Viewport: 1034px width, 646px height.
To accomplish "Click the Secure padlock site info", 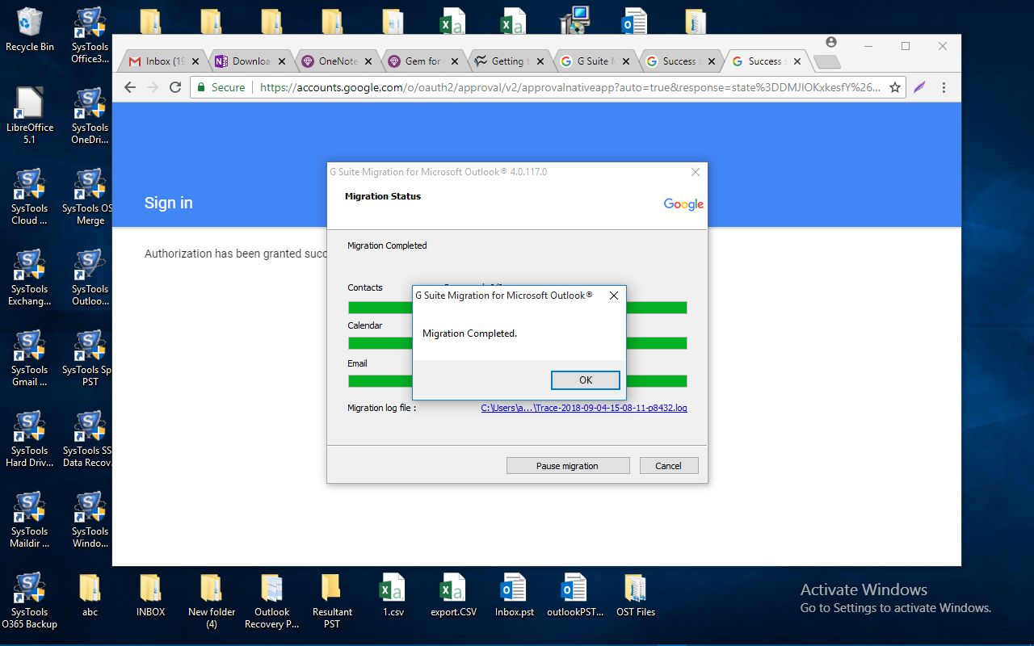I will pos(220,87).
